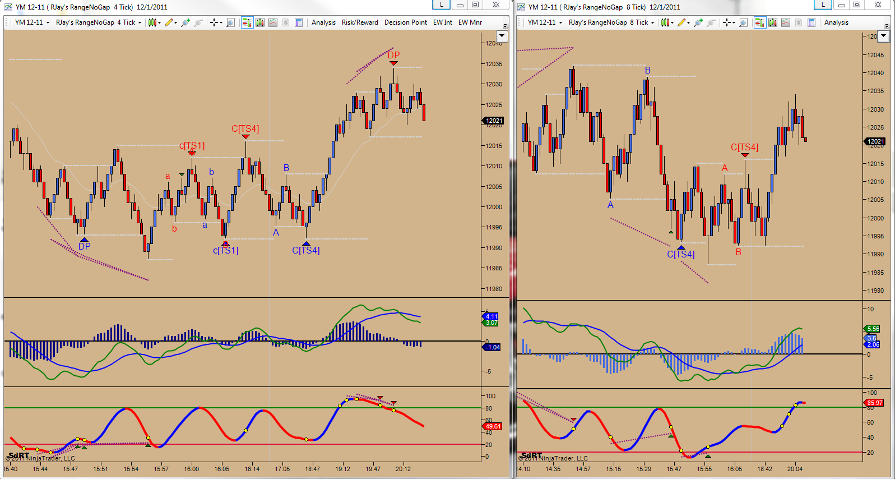Select the c[TS1] label below the 4 Tick chart low
The height and width of the screenshot is (479, 895).
tap(226, 250)
